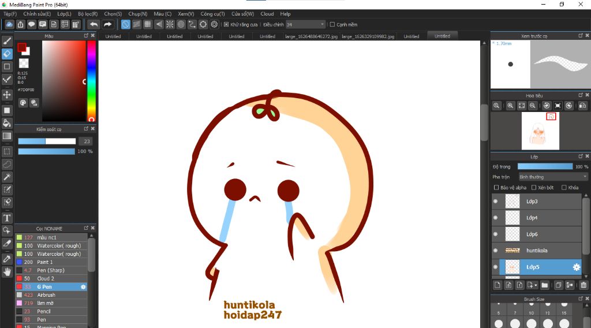Click the rainbow hue bar
Screen dimensions: 591x328
click(91, 81)
